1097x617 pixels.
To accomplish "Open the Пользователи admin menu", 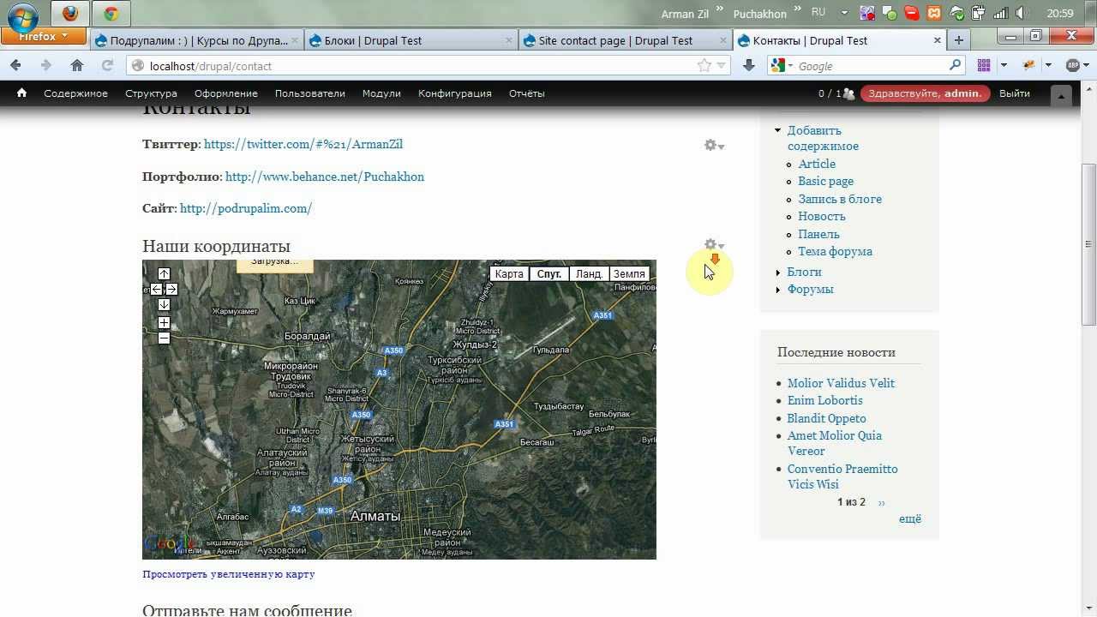I will click(309, 93).
